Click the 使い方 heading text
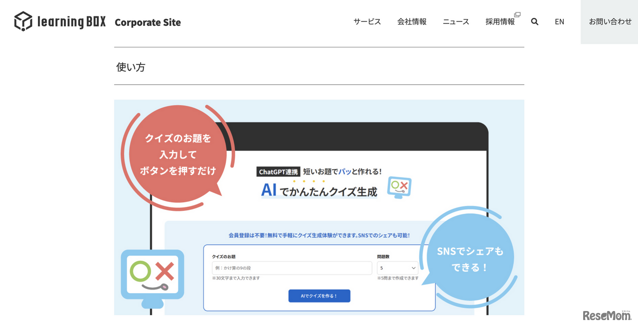 [x=131, y=67]
